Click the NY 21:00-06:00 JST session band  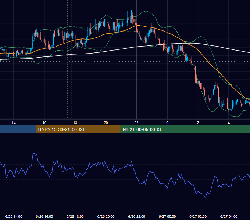pos(185,129)
